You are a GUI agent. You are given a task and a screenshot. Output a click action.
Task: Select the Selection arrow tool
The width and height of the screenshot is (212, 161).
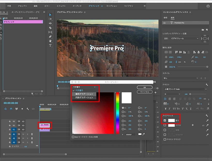[x=50, y=15]
